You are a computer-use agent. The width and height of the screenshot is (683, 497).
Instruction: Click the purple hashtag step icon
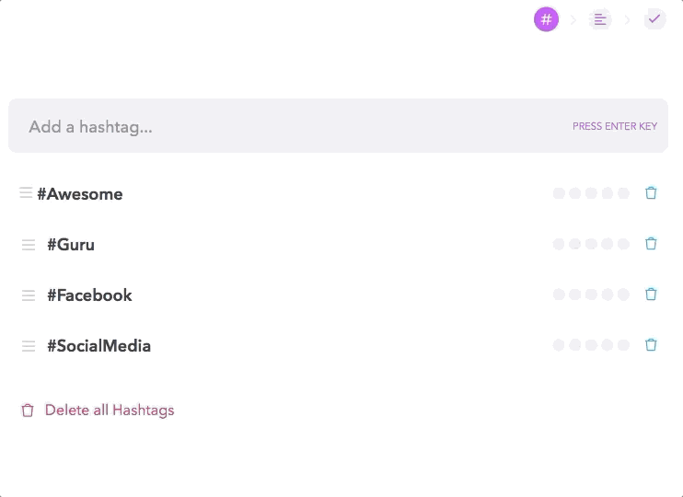(546, 19)
